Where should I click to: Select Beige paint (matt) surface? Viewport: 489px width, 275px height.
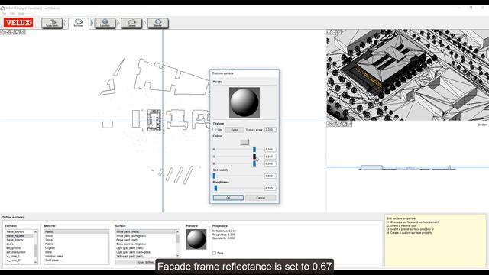[x=145, y=240]
